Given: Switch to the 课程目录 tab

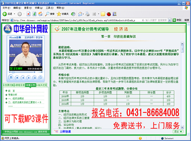Looking at the screenshot, I should (x=19, y=85).
